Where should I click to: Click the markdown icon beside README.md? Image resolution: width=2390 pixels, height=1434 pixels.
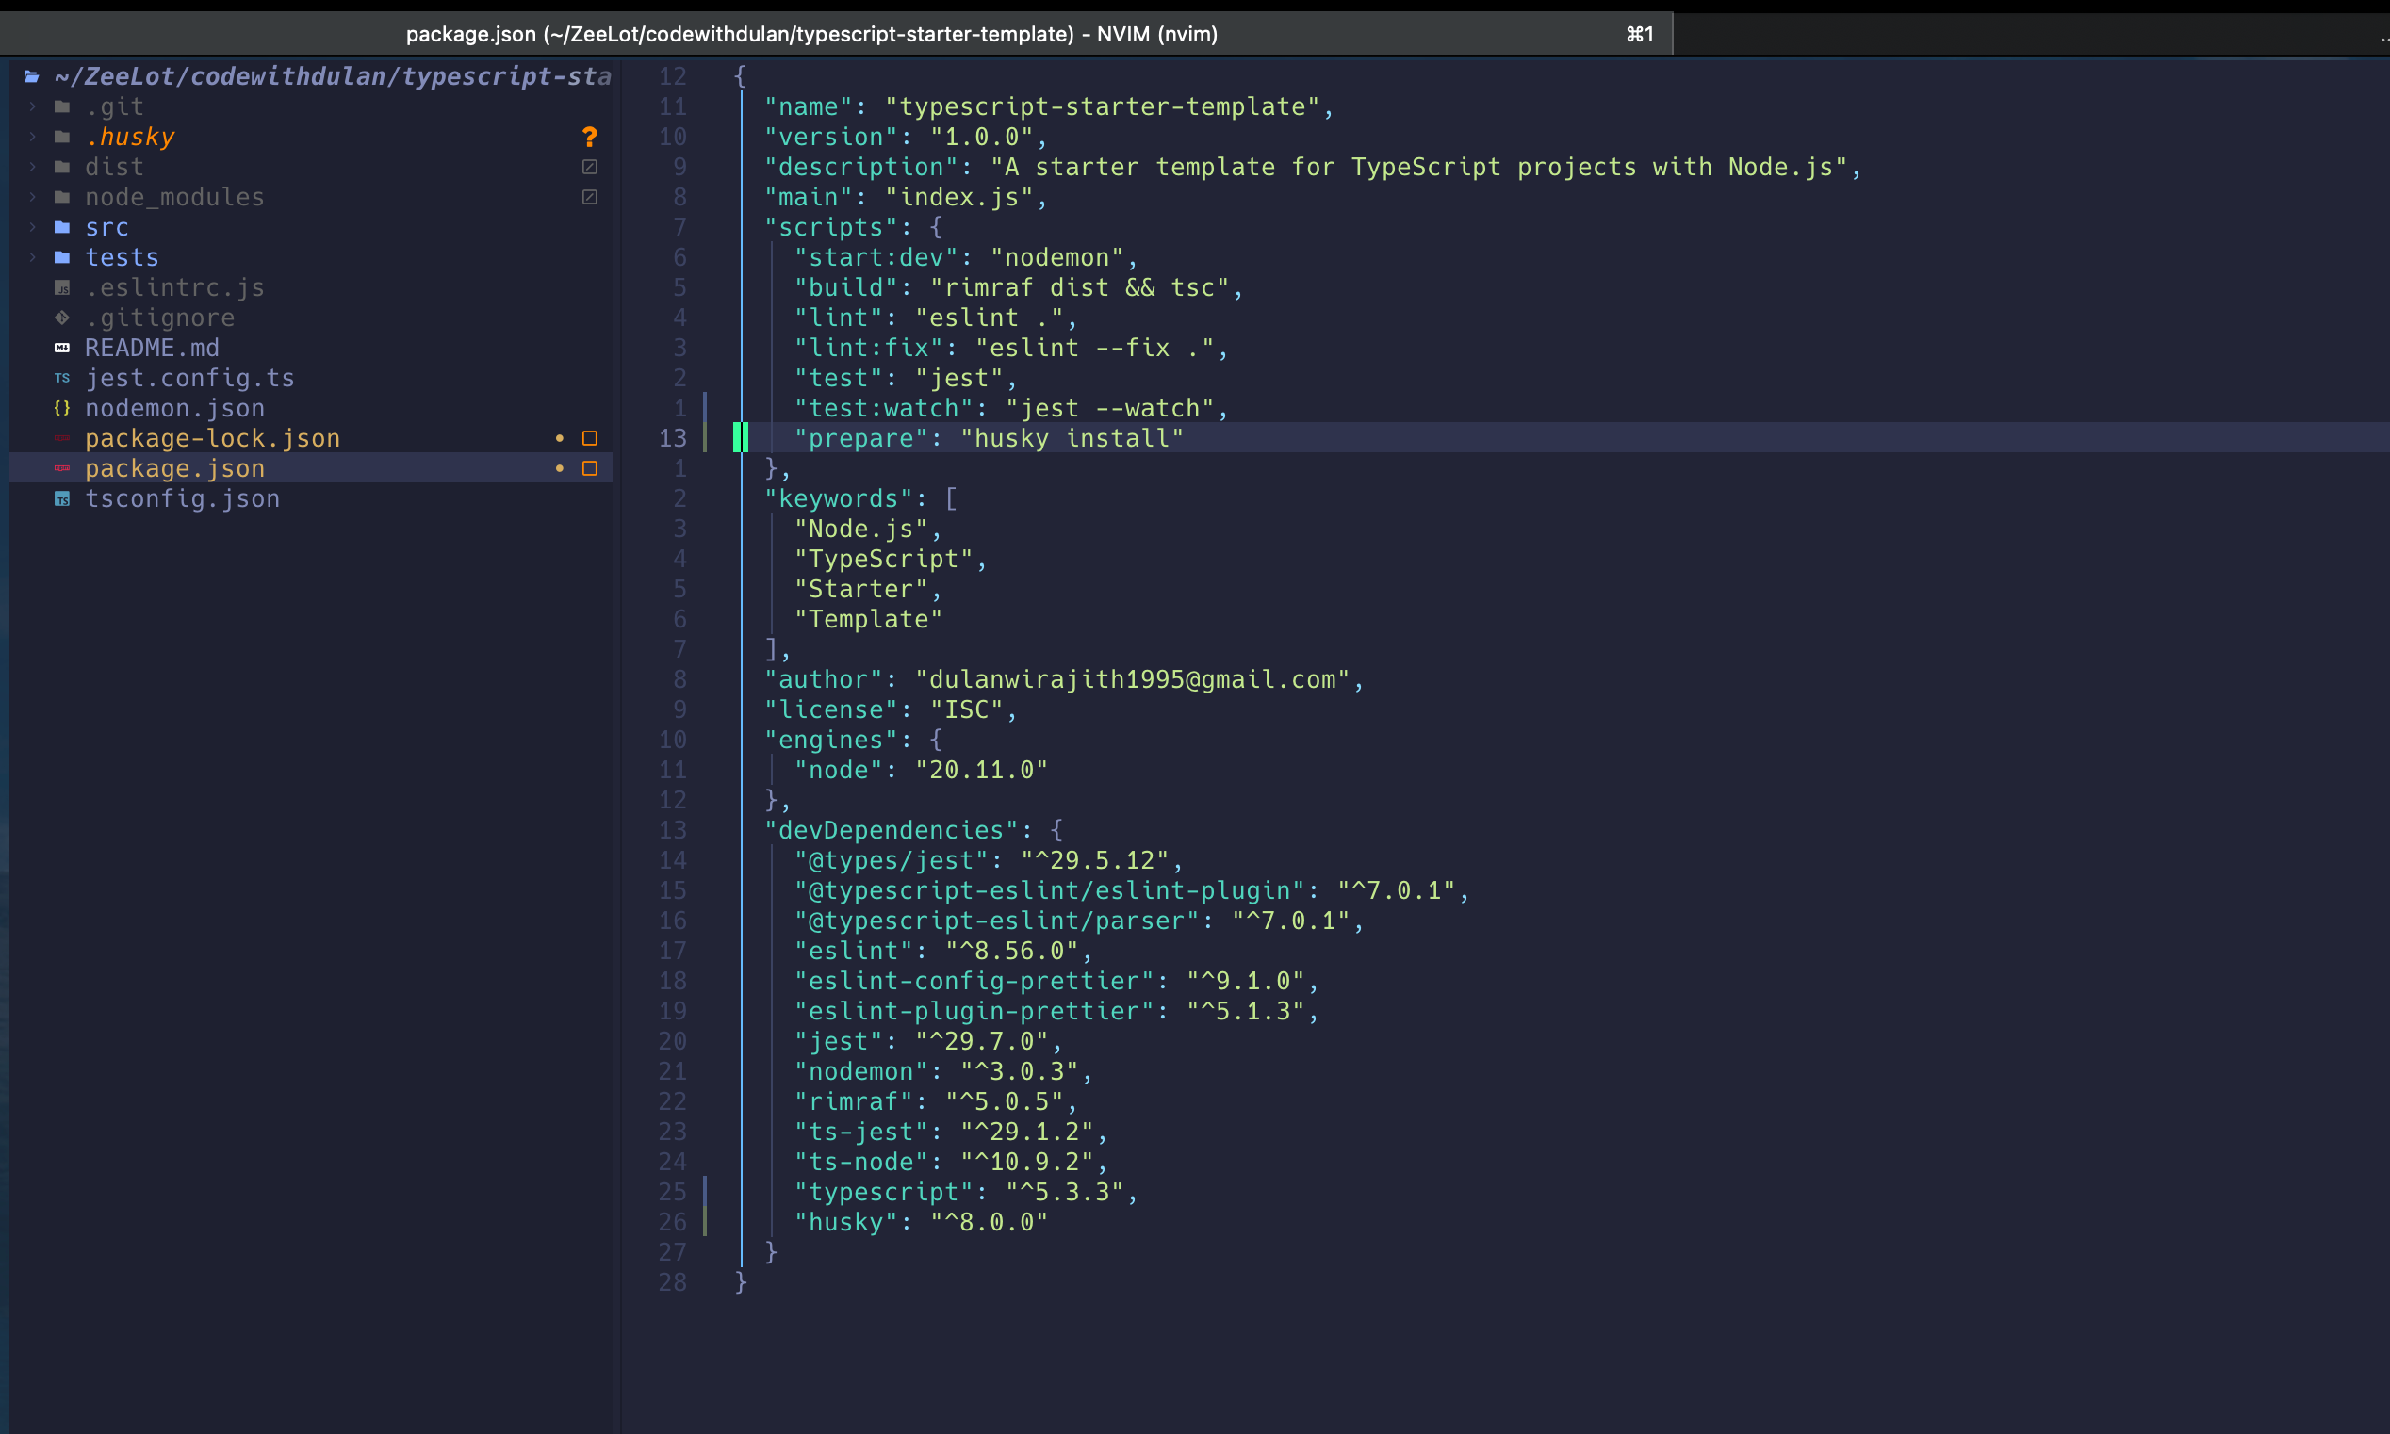(62, 348)
